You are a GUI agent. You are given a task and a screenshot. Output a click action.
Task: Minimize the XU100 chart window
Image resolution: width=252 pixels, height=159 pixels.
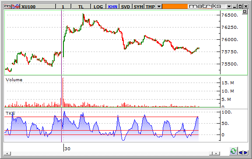[234, 7]
